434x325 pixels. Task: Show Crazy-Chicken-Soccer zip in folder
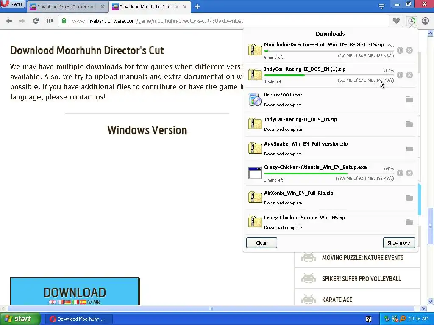[409, 222]
